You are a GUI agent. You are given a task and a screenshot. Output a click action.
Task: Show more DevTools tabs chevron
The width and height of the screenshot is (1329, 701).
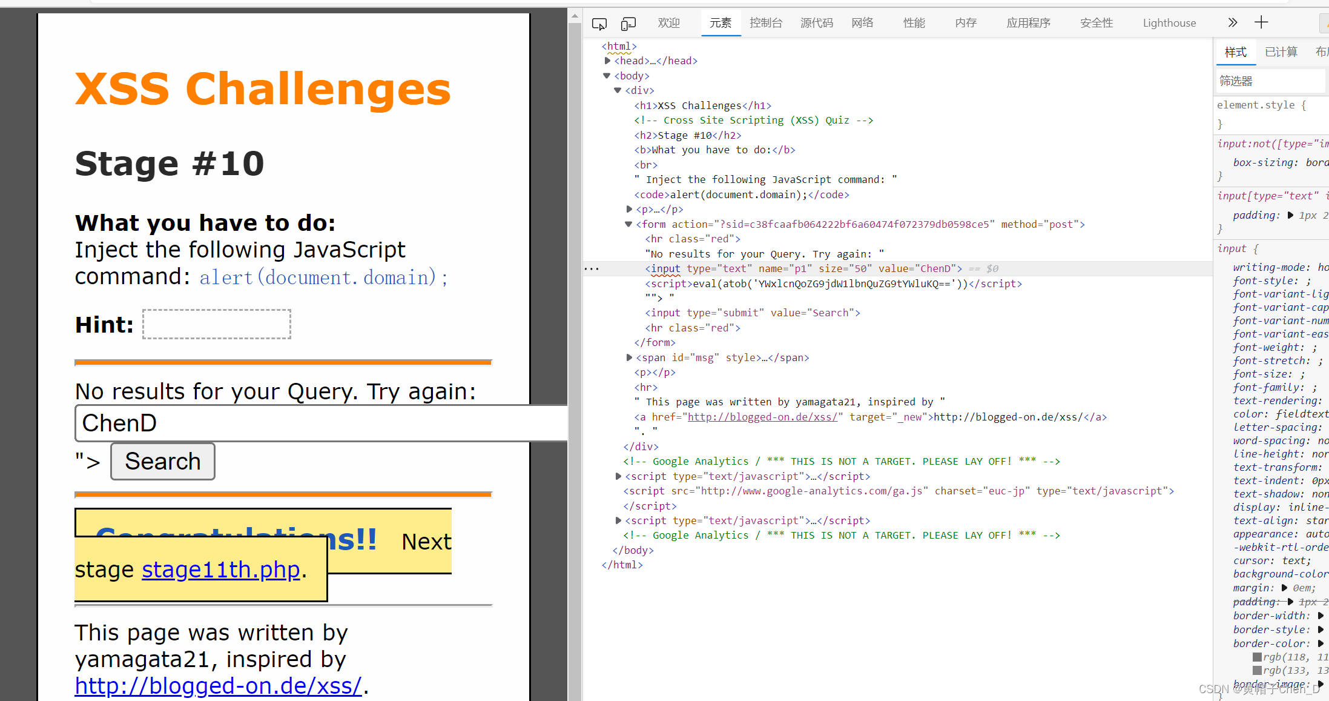(x=1232, y=22)
